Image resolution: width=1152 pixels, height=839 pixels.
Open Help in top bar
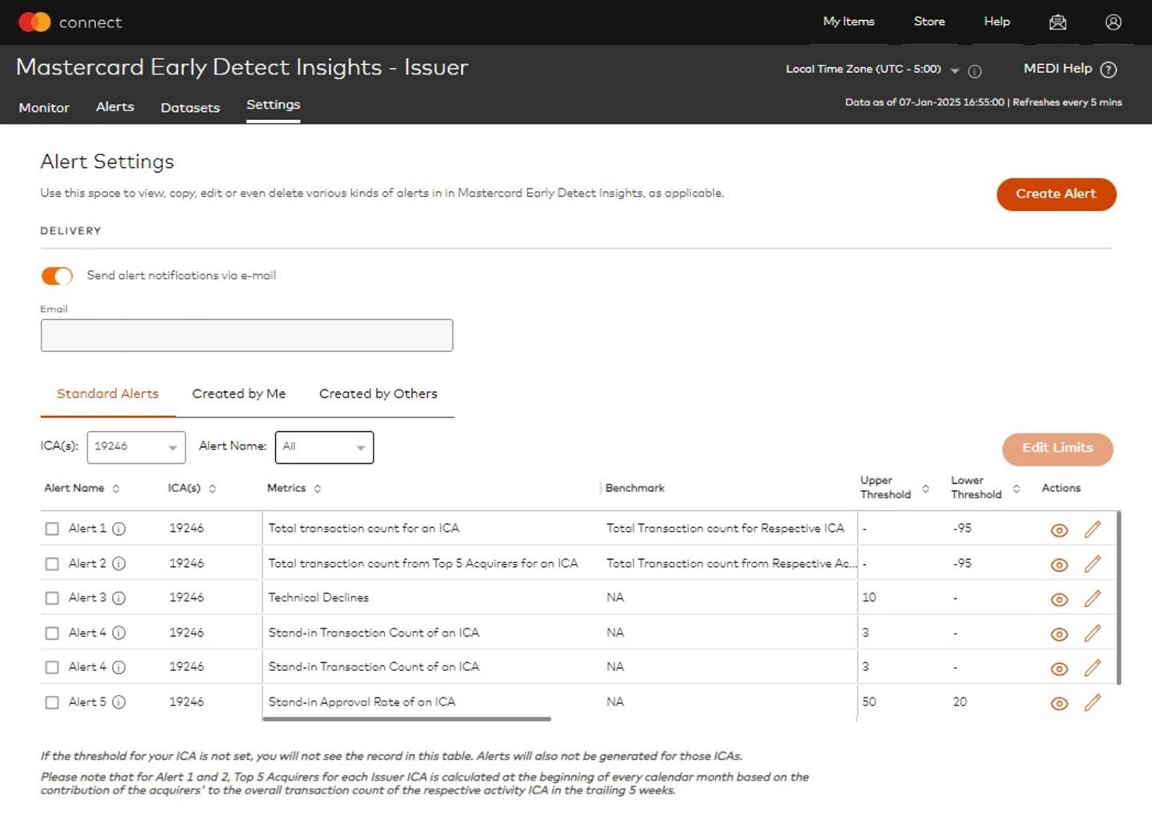[x=997, y=22]
